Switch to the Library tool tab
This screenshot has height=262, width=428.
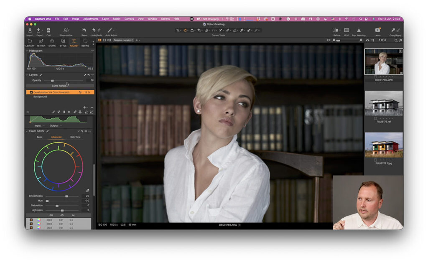(30, 43)
